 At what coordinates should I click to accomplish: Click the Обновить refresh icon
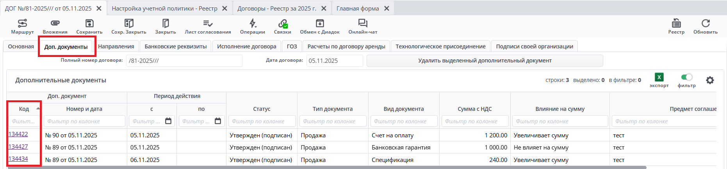point(706,24)
